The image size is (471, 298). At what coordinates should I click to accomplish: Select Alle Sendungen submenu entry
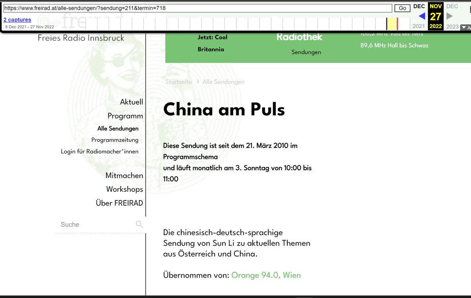coord(118,129)
